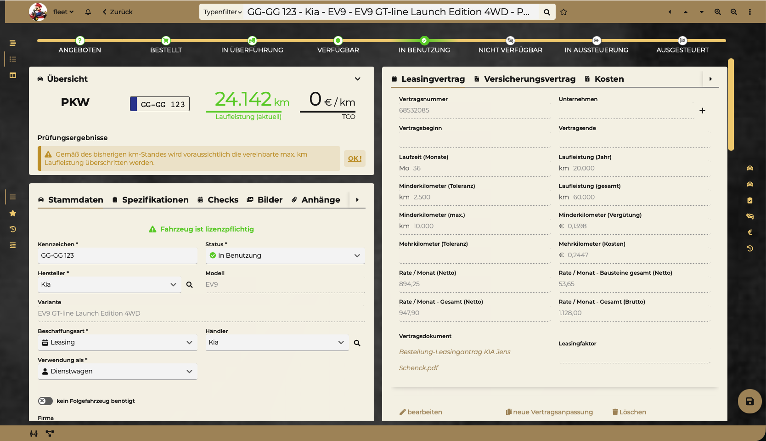Open the notifications bell
This screenshot has height=441, width=766.
[x=88, y=12]
